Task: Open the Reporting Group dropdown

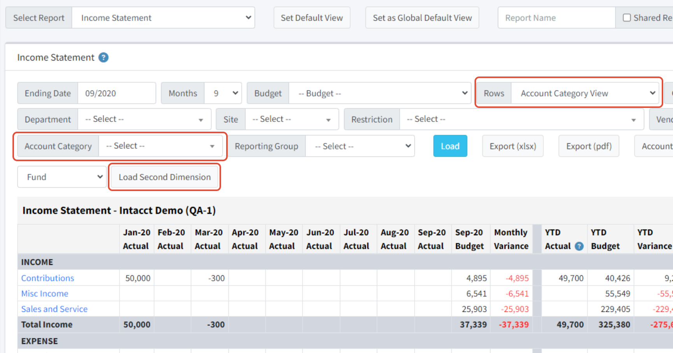Action: pyautogui.click(x=360, y=146)
